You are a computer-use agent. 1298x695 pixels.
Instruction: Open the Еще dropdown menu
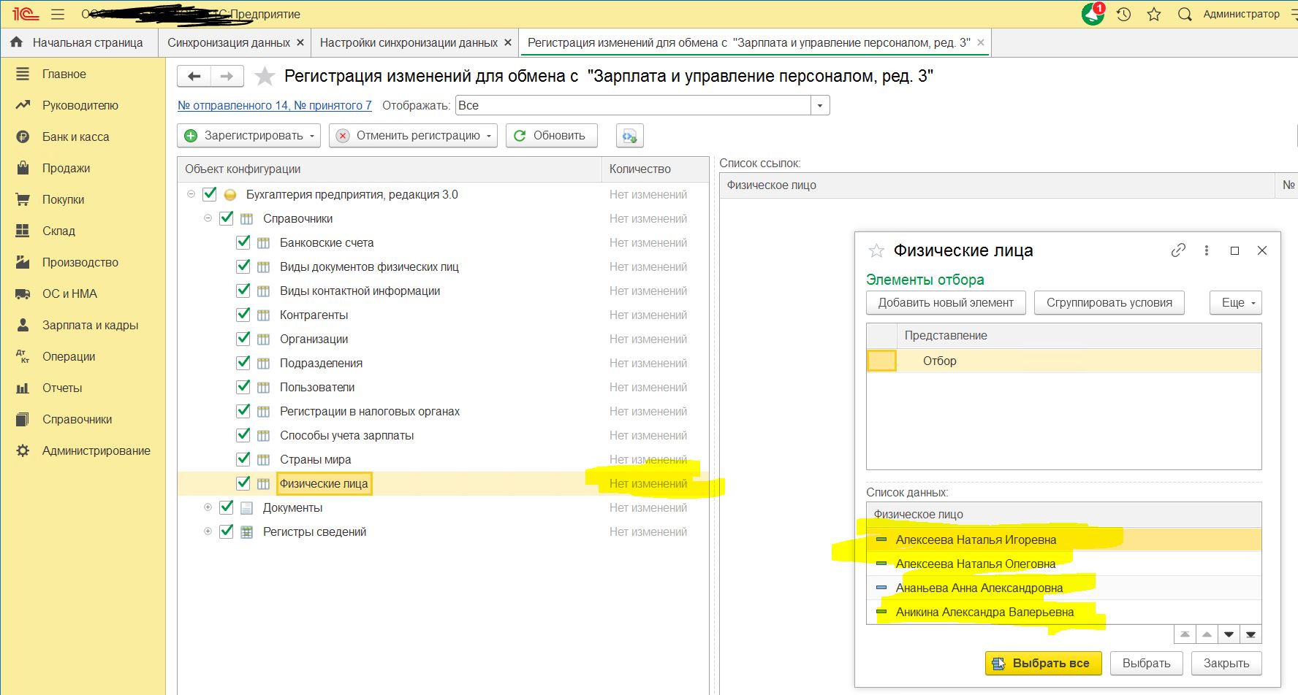[1237, 303]
